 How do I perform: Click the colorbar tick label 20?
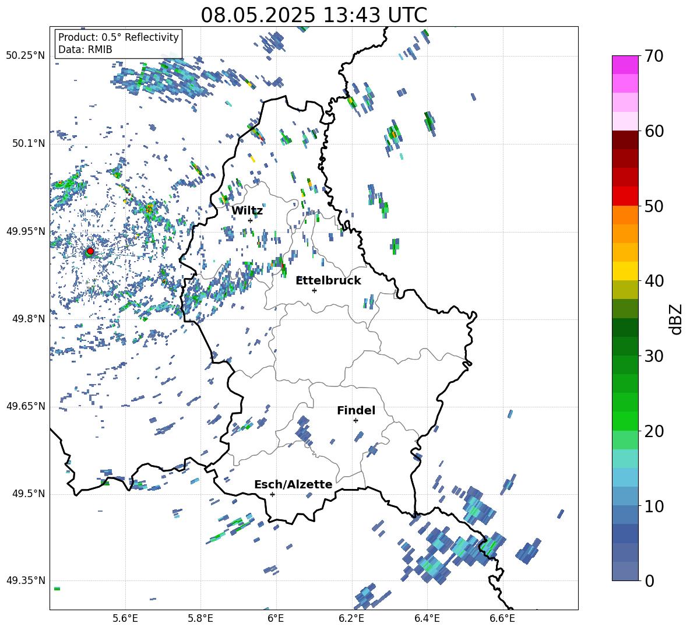654,431
